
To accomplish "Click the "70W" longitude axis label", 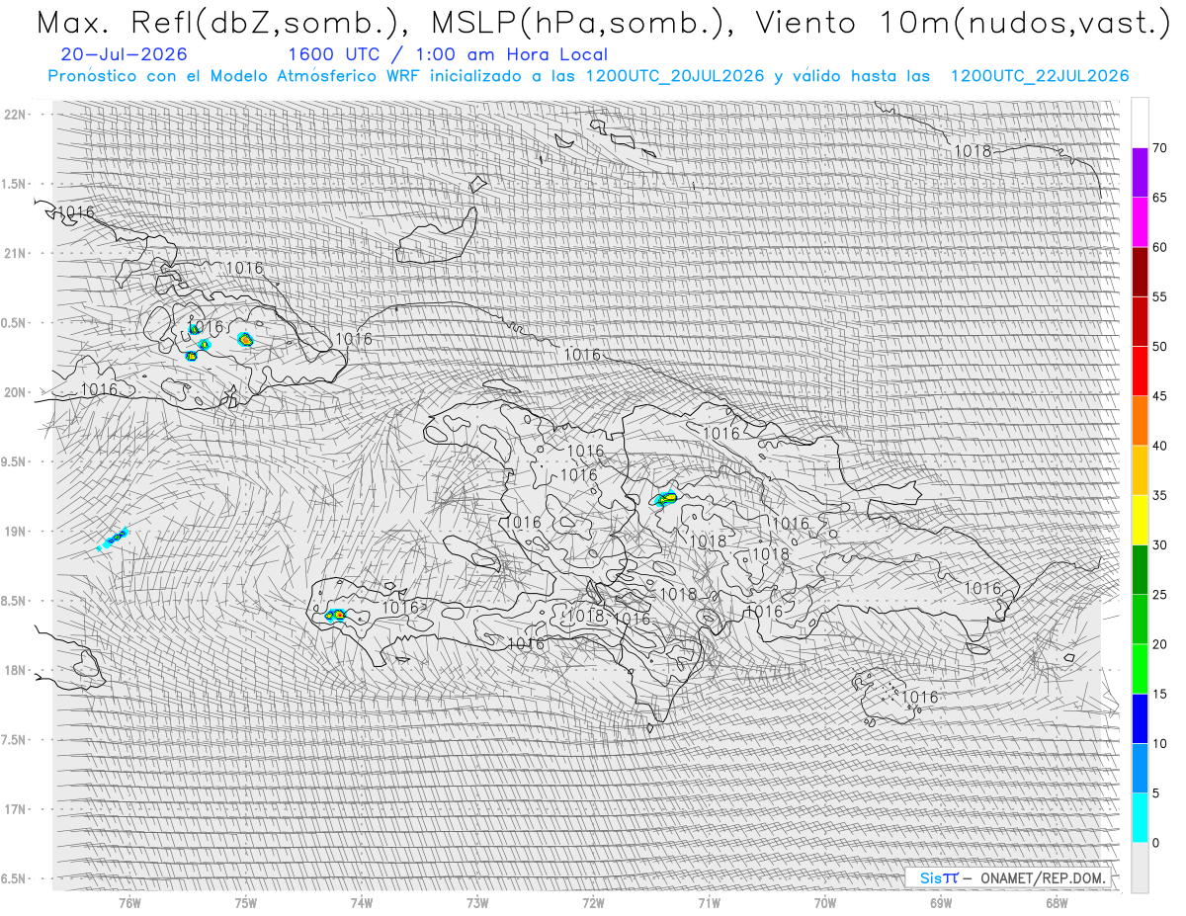I will pyautogui.click(x=825, y=902).
